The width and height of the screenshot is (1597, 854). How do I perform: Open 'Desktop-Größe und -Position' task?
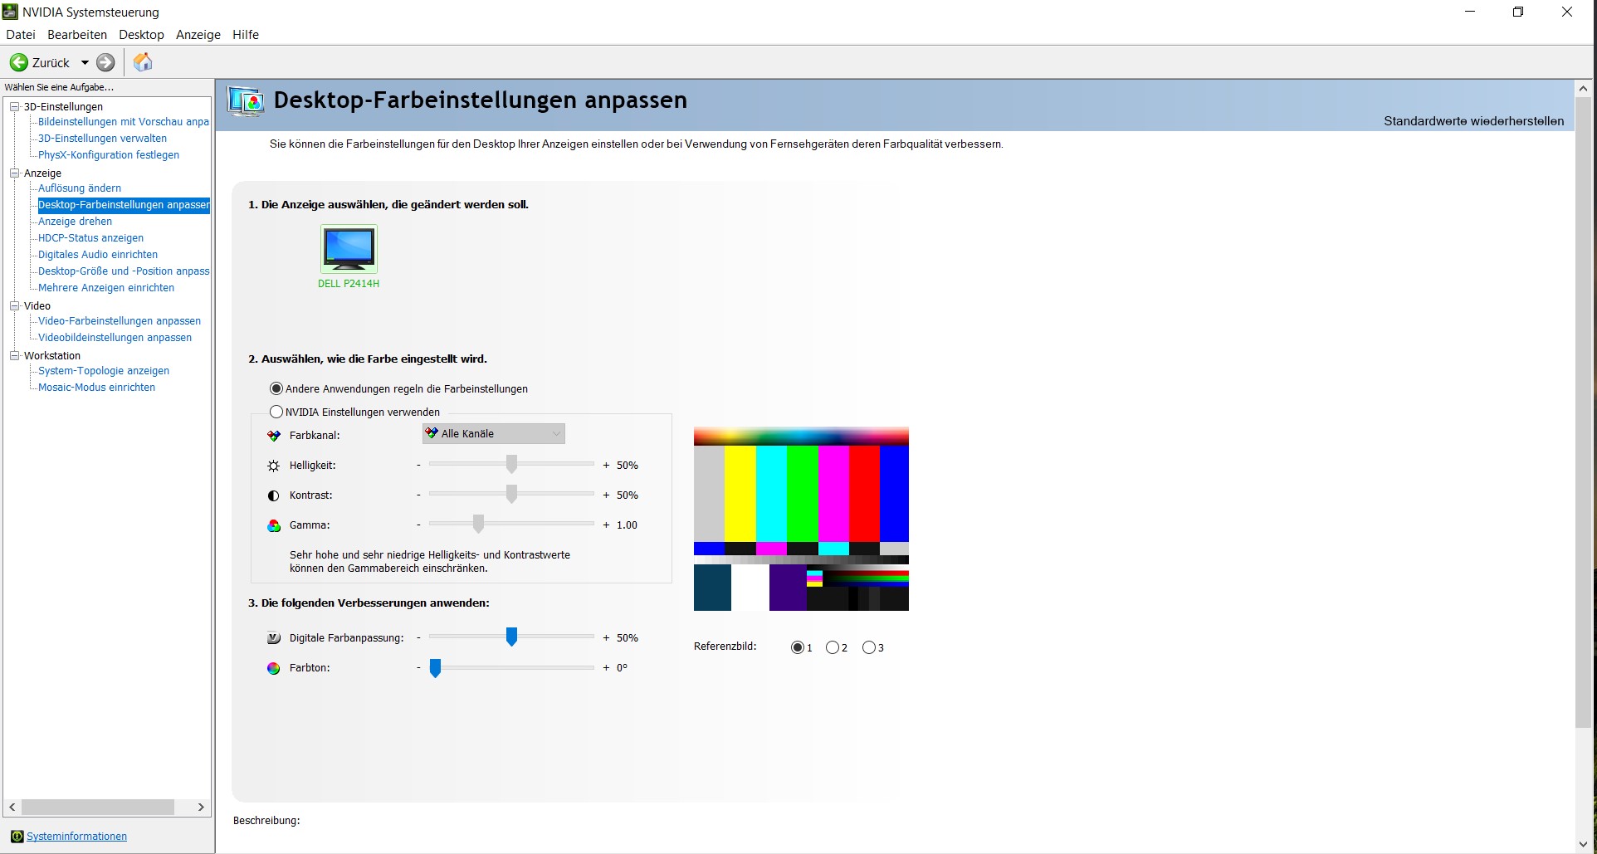[x=124, y=271]
